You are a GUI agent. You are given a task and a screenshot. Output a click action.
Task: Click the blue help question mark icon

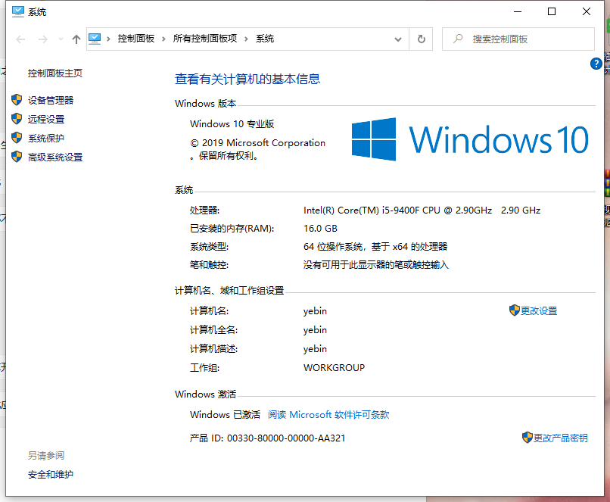click(596, 64)
